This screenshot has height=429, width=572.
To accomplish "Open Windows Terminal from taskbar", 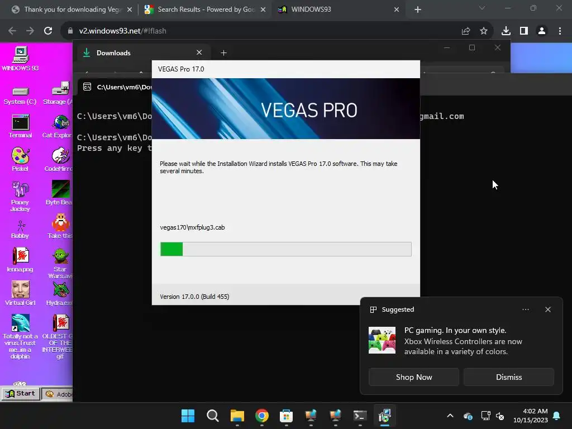I will pos(360,416).
